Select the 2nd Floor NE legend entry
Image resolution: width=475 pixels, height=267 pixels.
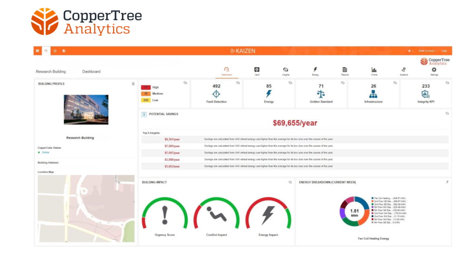pyautogui.click(x=388, y=201)
